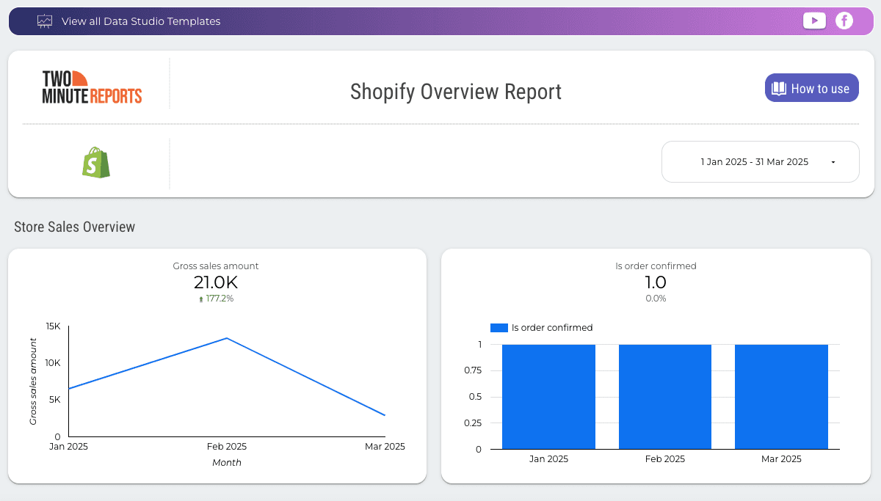Open View all Data Studio Templates
This screenshot has height=501, width=881.
pyautogui.click(x=139, y=21)
